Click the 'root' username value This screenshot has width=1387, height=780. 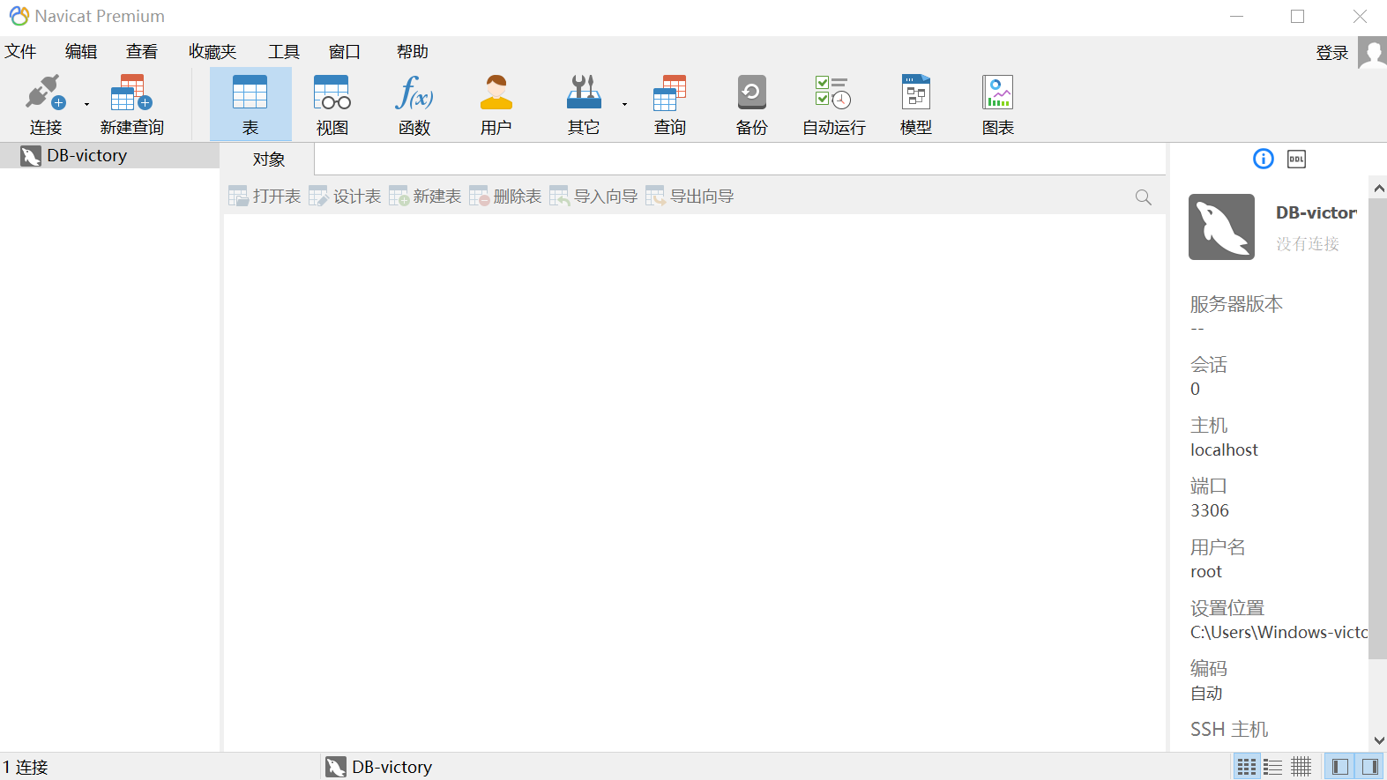point(1206,572)
